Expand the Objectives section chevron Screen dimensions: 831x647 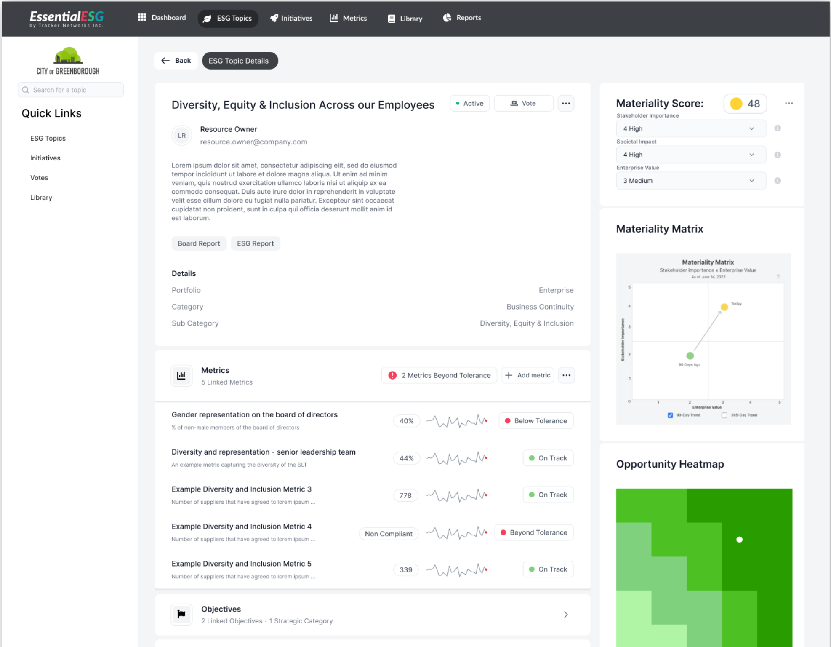click(566, 615)
